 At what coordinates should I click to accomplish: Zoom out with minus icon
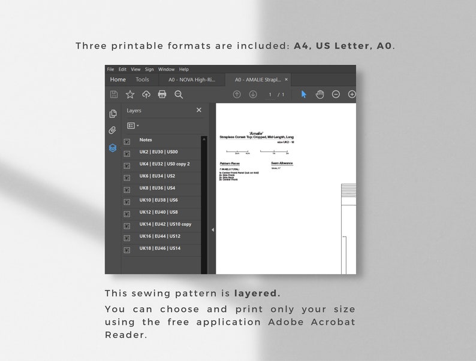pyautogui.click(x=336, y=94)
